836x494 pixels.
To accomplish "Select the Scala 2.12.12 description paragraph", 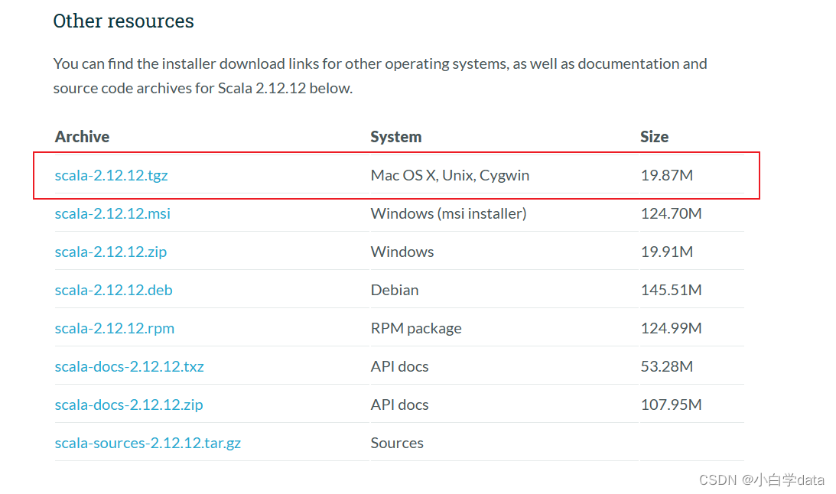I will [x=380, y=76].
